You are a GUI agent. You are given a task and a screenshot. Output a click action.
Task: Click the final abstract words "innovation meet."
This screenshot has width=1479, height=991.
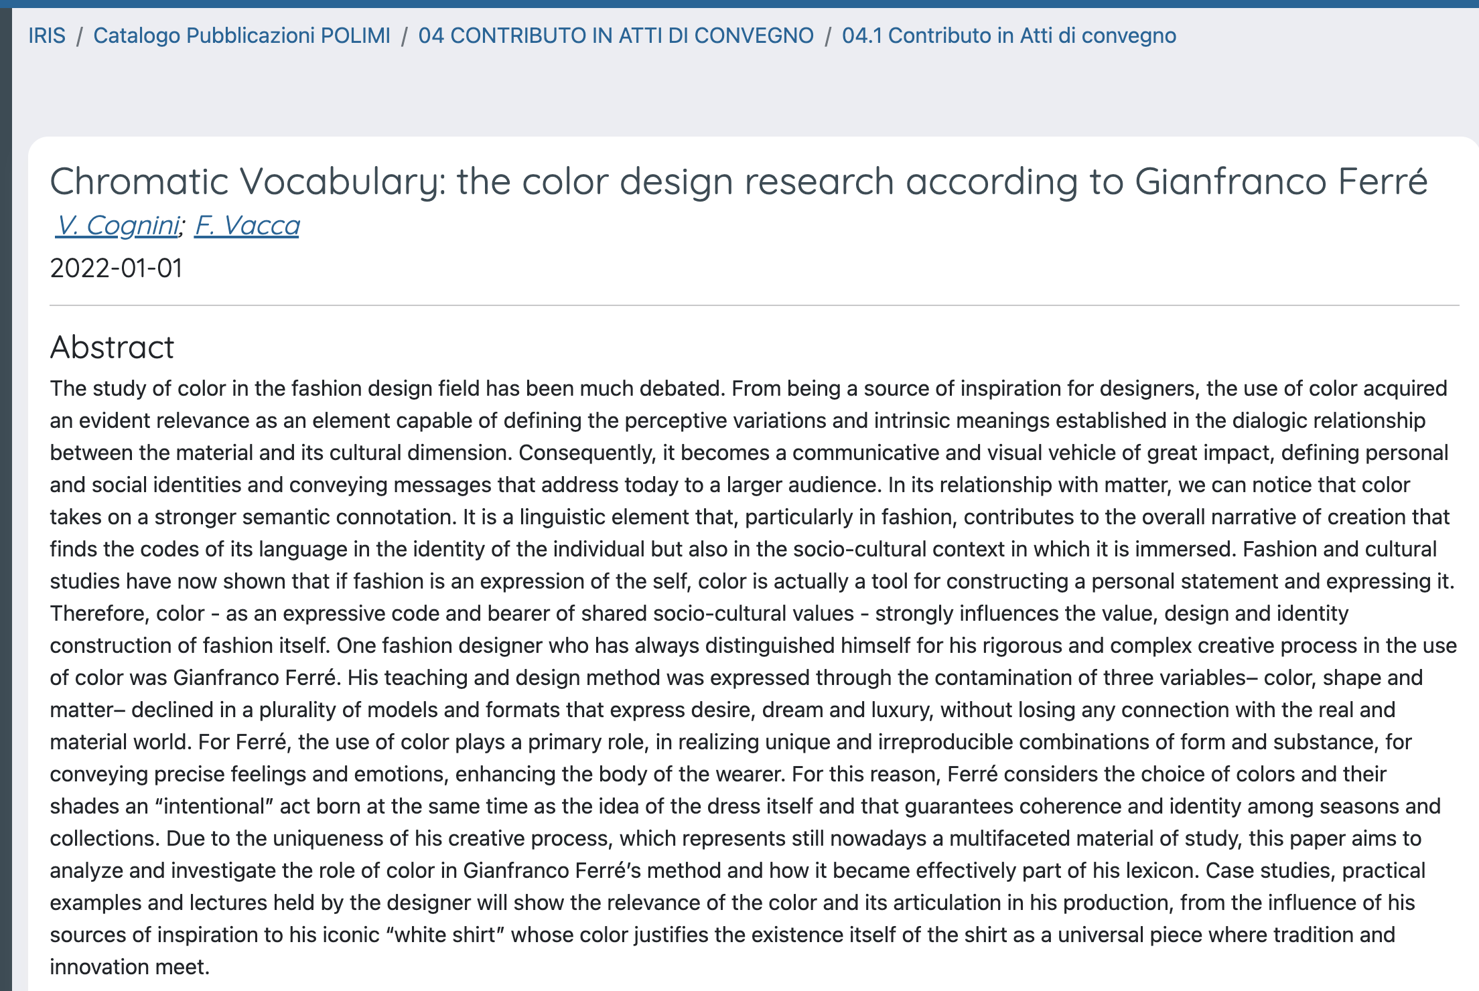129,967
